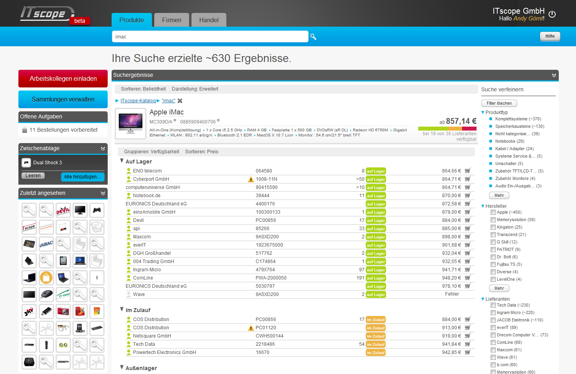Open the toy gun tile in recently viewed
576x374 pixels.
pos(63,329)
